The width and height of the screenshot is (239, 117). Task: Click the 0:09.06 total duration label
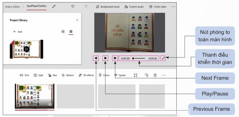point(153,59)
